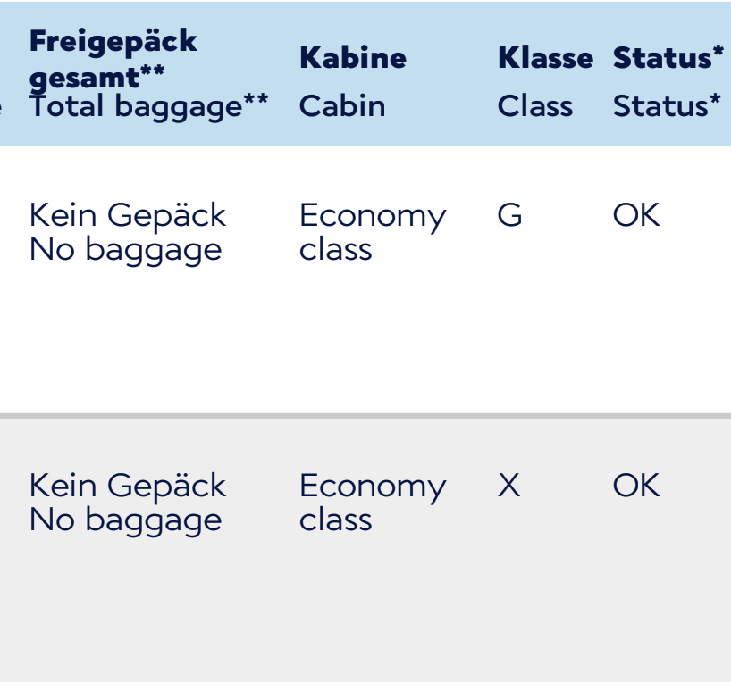Click the regular-weight 'Status*' header subtitle
Viewport: 731px width, 682px height.
pos(667,106)
